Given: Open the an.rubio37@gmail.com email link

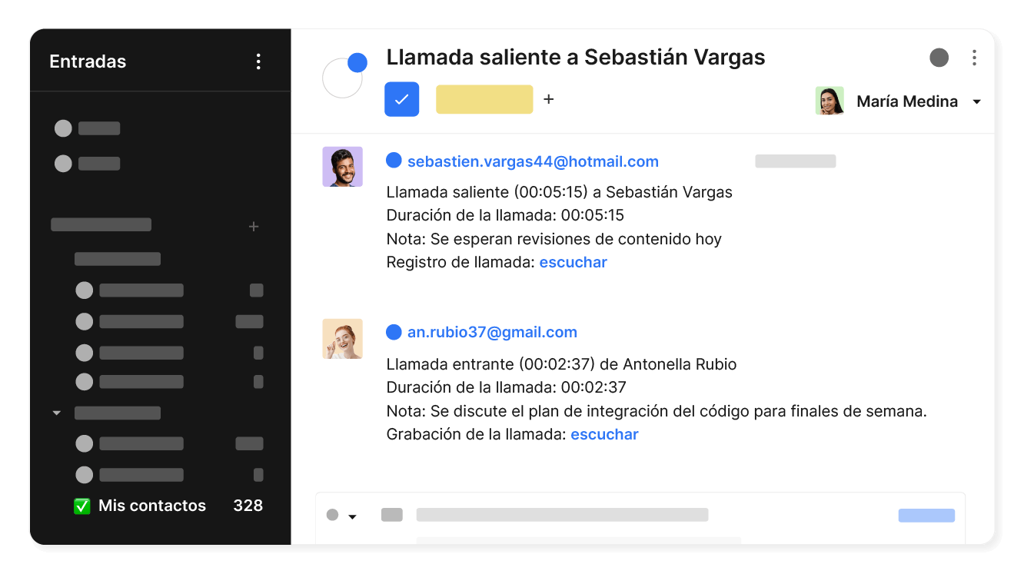Looking at the screenshot, I should point(492,332).
